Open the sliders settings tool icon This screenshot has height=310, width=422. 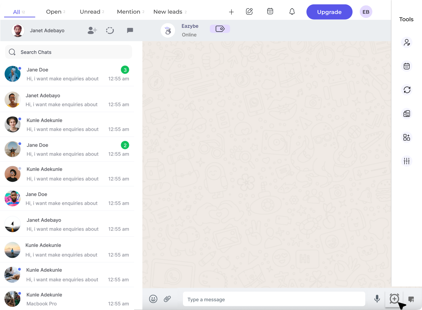point(407,161)
